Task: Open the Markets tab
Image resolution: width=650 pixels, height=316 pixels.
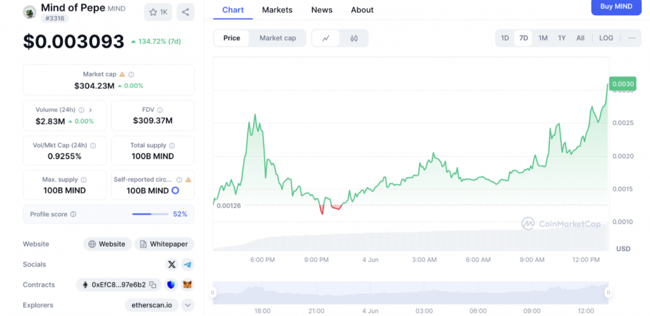Action: (x=277, y=10)
